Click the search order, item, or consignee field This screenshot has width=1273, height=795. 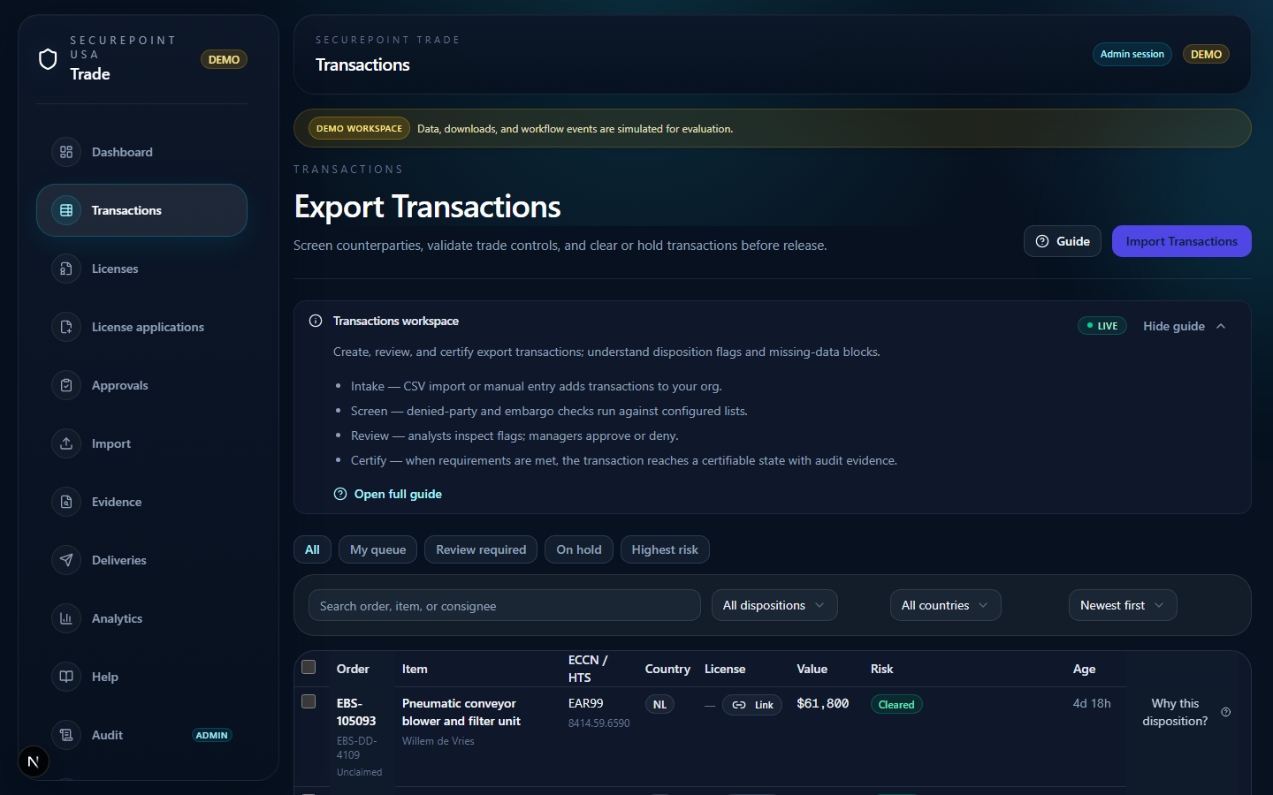505,605
